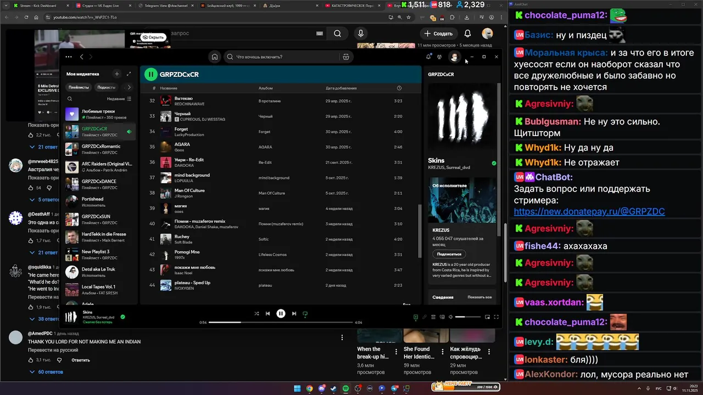This screenshot has height=395, width=703.
Task: Open YouTube notifications bell
Action: pyautogui.click(x=467, y=33)
